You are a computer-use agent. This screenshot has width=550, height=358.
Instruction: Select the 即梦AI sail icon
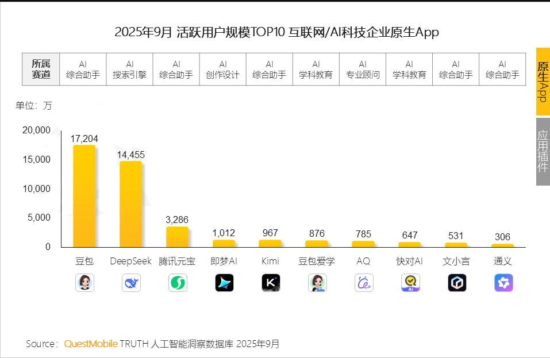click(x=224, y=282)
